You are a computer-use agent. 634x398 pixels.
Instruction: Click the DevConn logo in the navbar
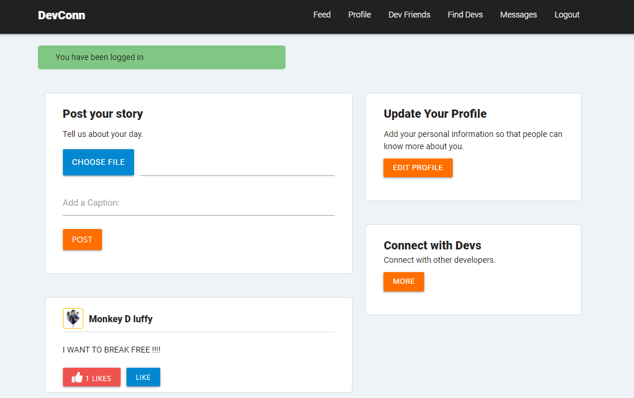pos(61,15)
